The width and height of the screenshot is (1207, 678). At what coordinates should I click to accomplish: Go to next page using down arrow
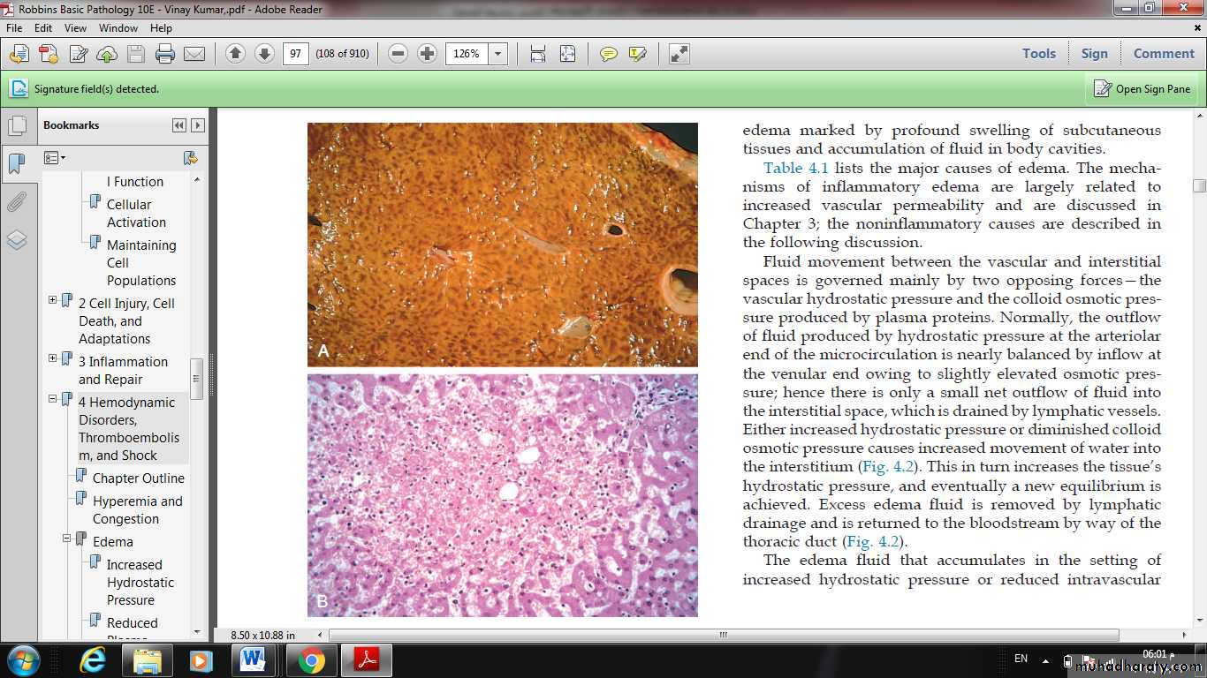pos(264,54)
